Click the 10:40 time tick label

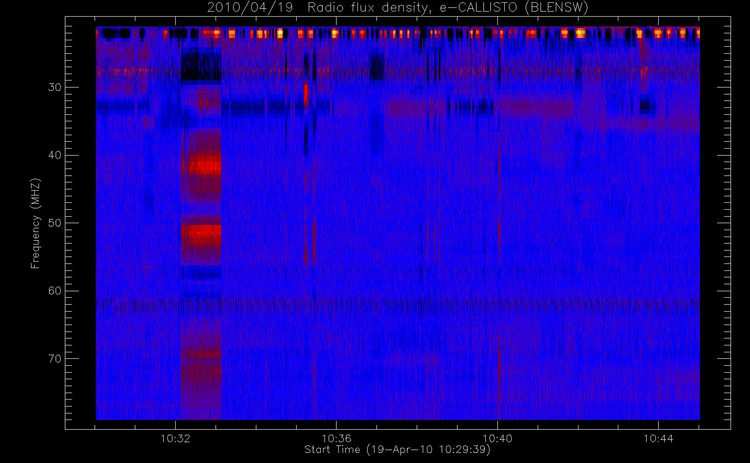[x=497, y=438]
